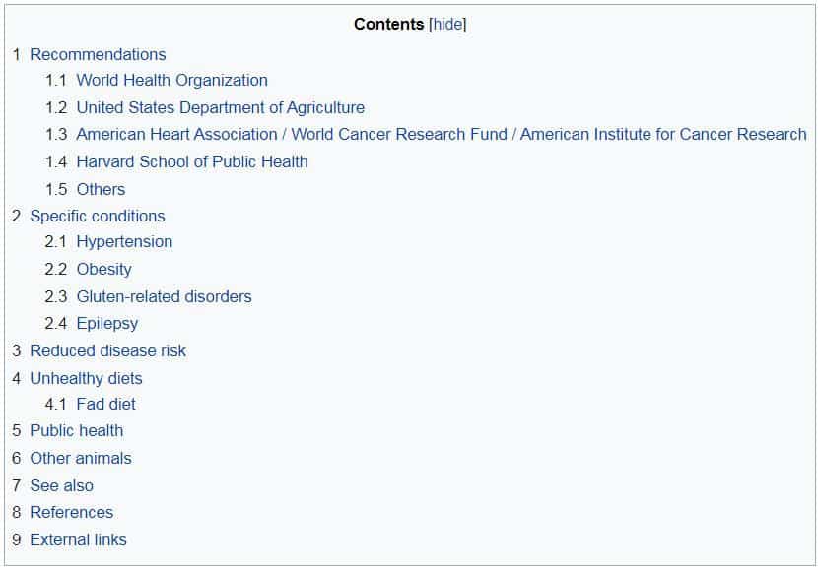Go to the Obesity subsection
Screen dimensions: 818x568
tap(103, 269)
